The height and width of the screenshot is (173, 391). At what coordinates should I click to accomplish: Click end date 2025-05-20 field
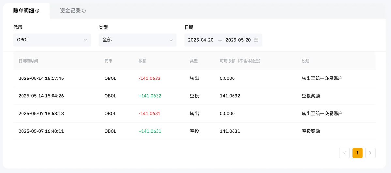point(238,40)
